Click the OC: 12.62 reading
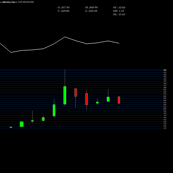173x173 pixels. click(119, 7)
